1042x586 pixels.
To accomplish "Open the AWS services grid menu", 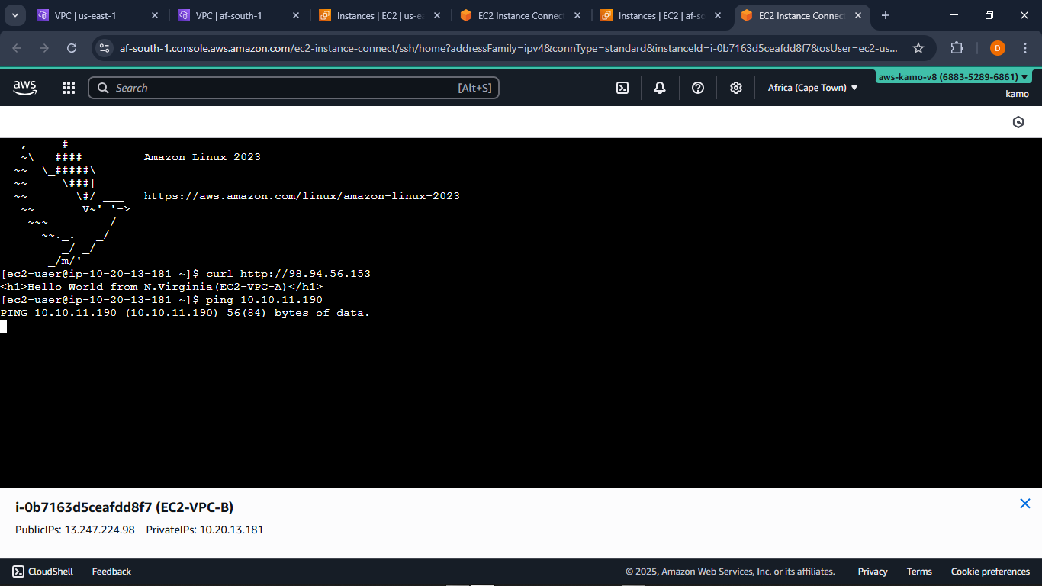I will click(68, 87).
